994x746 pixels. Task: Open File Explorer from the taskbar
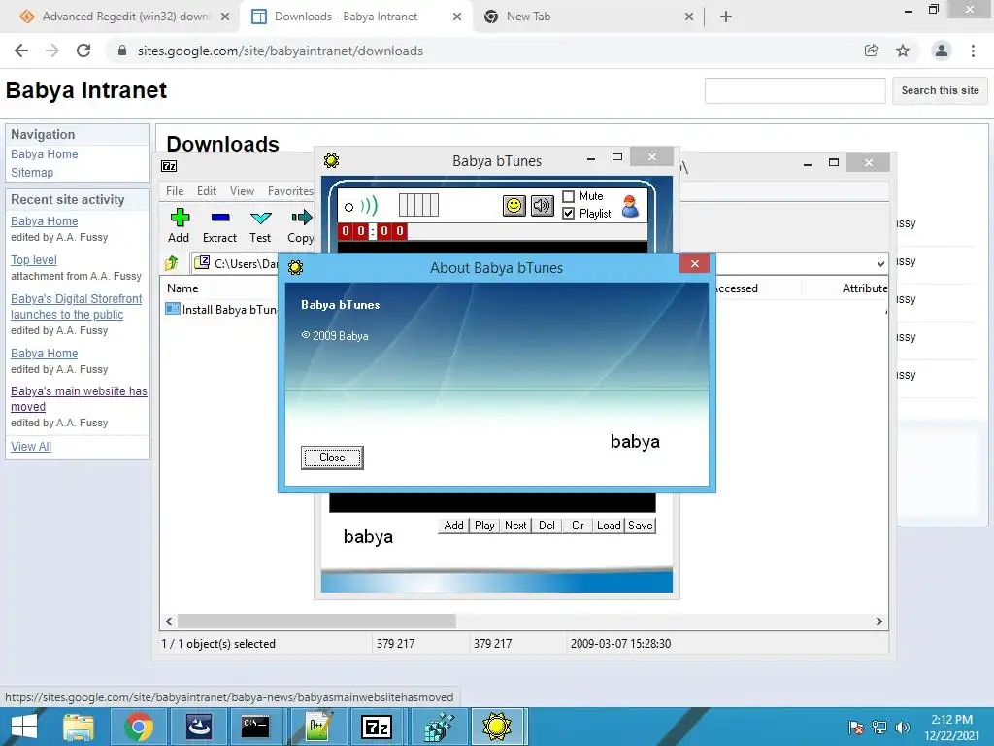pyautogui.click(x=79, y=727)
